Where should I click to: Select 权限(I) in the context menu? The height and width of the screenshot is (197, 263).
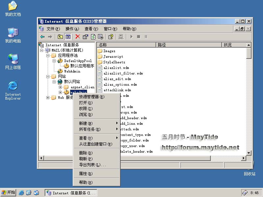[85, 109]
